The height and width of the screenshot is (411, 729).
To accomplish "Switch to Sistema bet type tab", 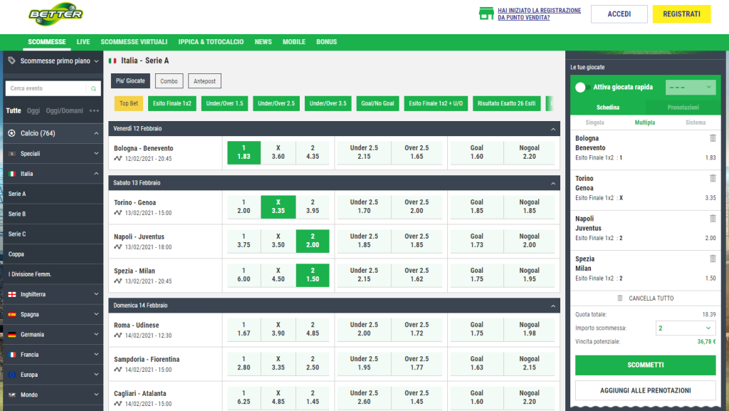I will point(696,123).
